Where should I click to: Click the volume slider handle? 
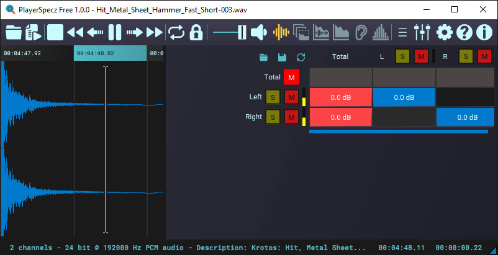click(x=242, y=32)
